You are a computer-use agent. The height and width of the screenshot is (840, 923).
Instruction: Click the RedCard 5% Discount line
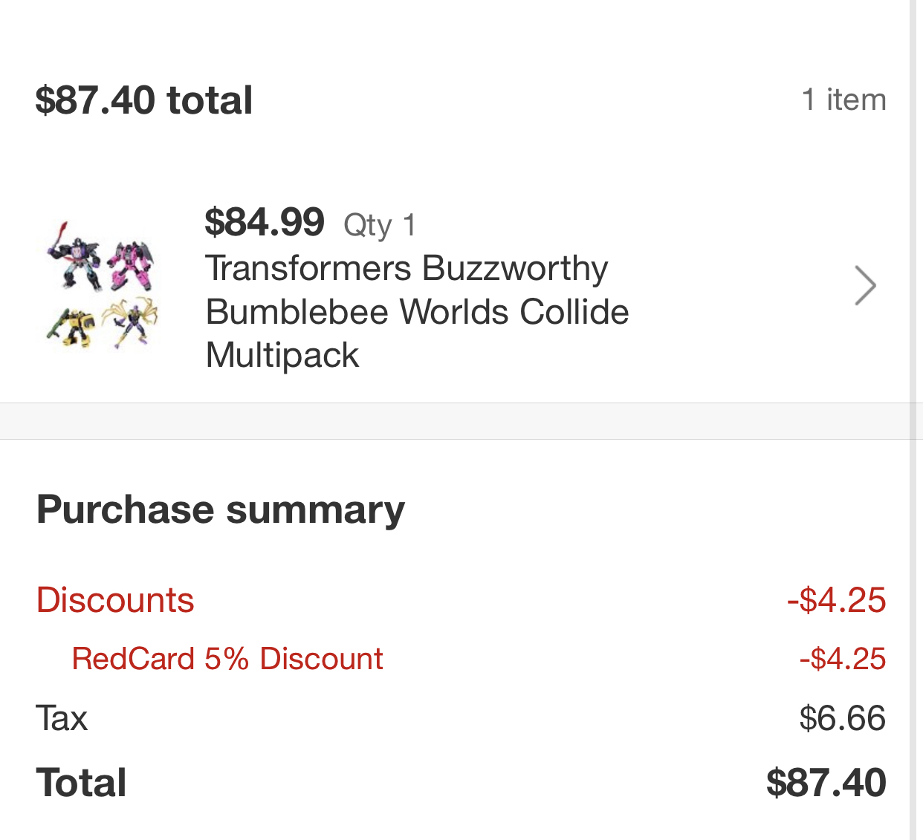227,659
